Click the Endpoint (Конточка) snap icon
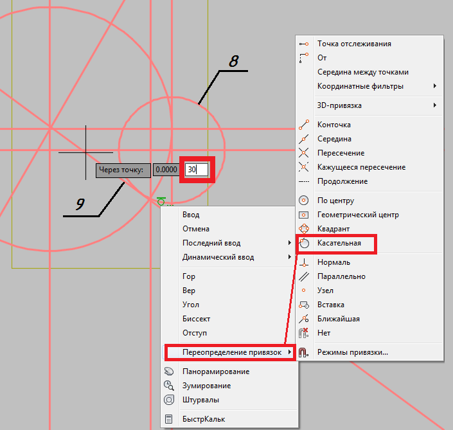The width and height of the screenshot is (453, 430). point(305,125)
